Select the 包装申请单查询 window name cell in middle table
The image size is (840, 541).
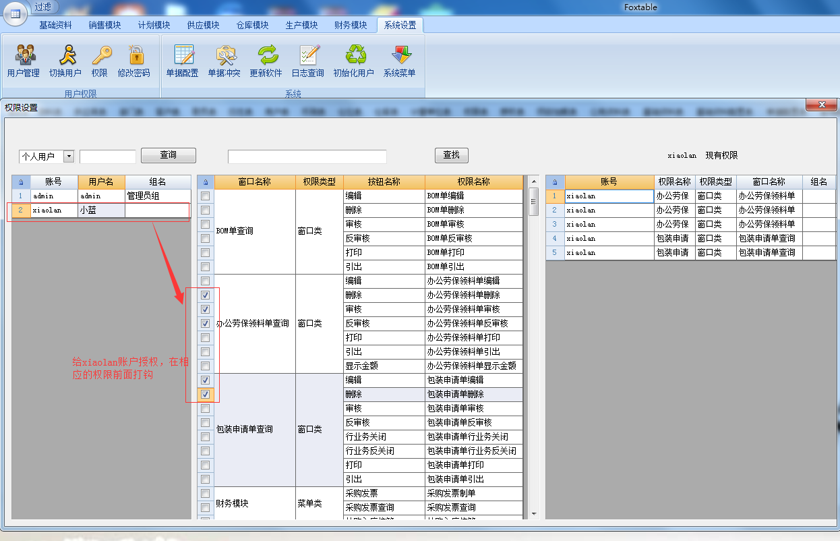tap(255, 430)
